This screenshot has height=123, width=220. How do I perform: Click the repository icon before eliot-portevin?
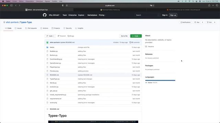(x=4, y=22)
